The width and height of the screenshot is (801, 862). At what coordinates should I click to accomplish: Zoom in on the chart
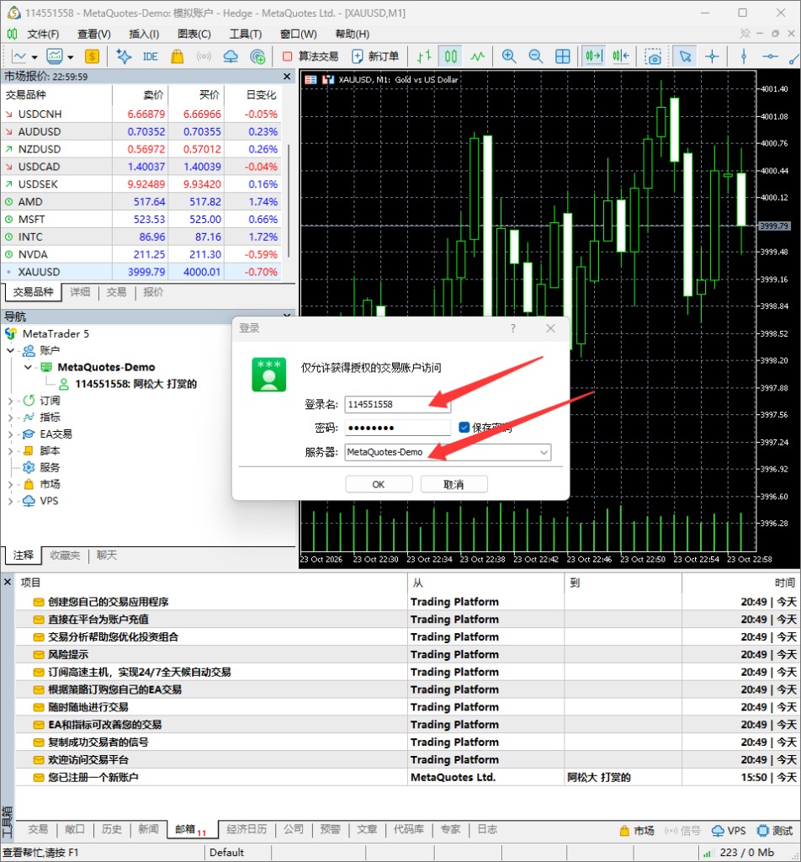coord(509,56)
